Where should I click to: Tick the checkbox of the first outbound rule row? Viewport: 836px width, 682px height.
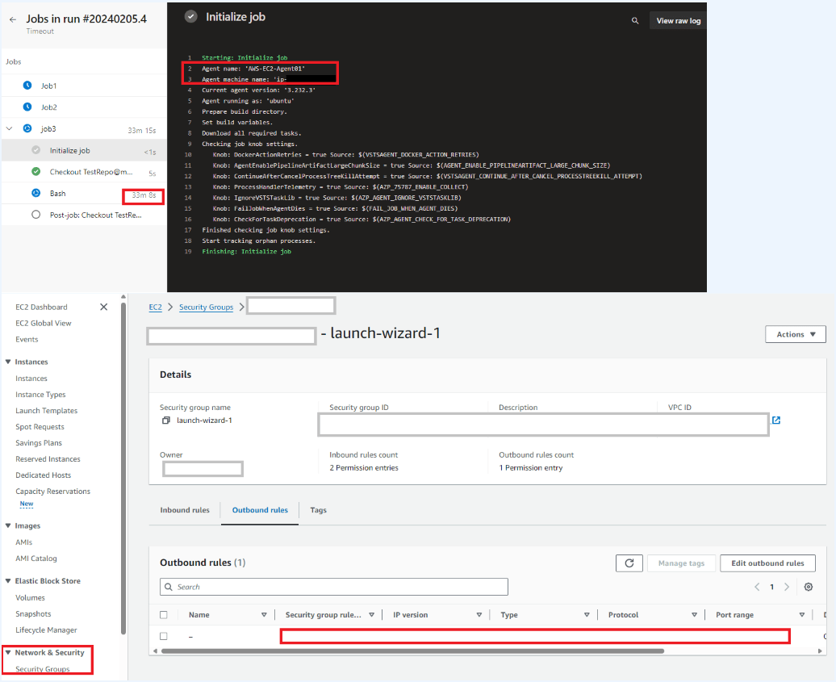pyautogui.click(x=164, y=636)
